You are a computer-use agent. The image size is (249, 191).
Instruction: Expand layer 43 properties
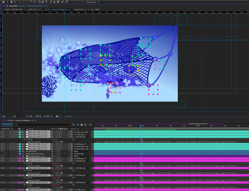point(18,144)
